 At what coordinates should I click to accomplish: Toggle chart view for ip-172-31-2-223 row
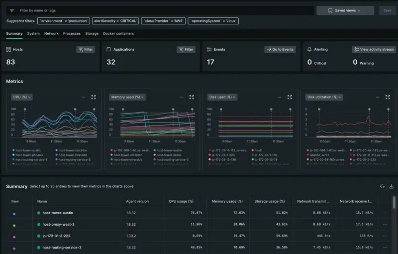pos(14,237)
